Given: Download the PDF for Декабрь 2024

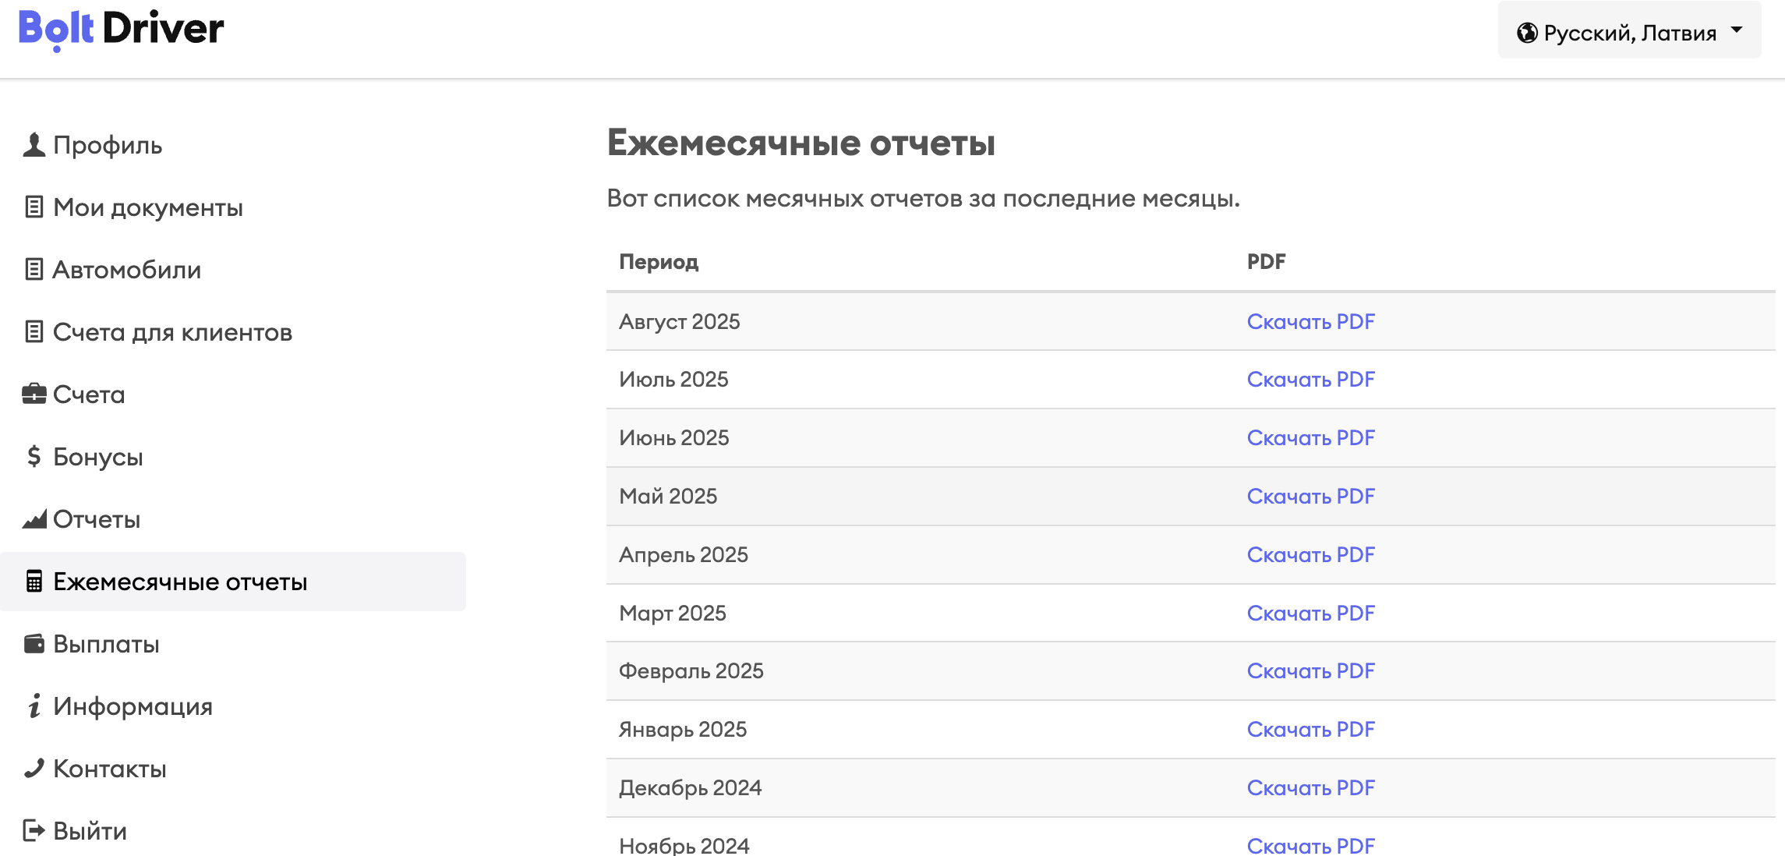Looking at the screenshot, I should click(1311, 787).
